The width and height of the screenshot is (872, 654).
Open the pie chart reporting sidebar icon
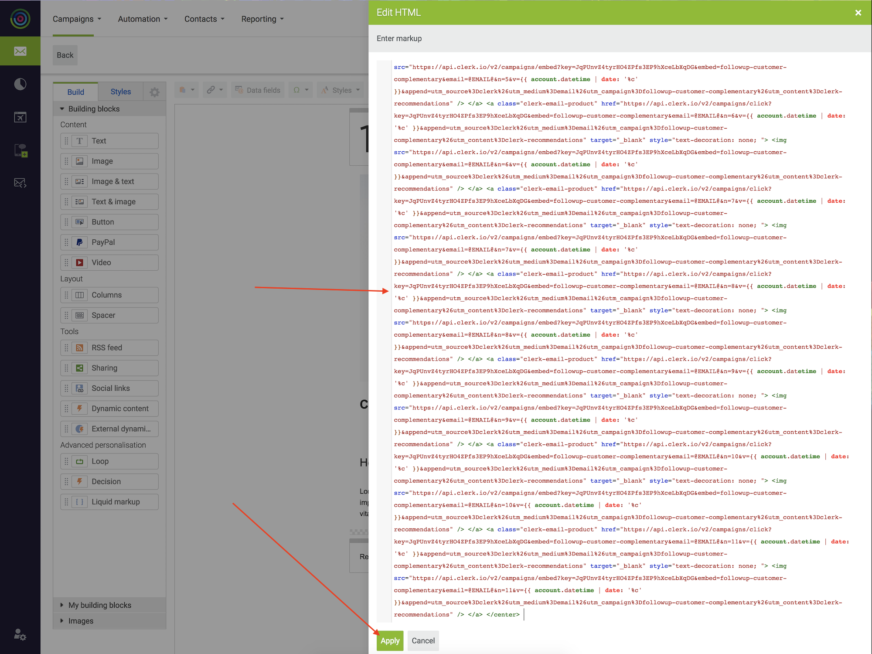pyautogui.click(x=20, y=84)
